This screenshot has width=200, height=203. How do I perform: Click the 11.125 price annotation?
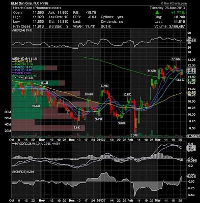(x=44, y=83)
